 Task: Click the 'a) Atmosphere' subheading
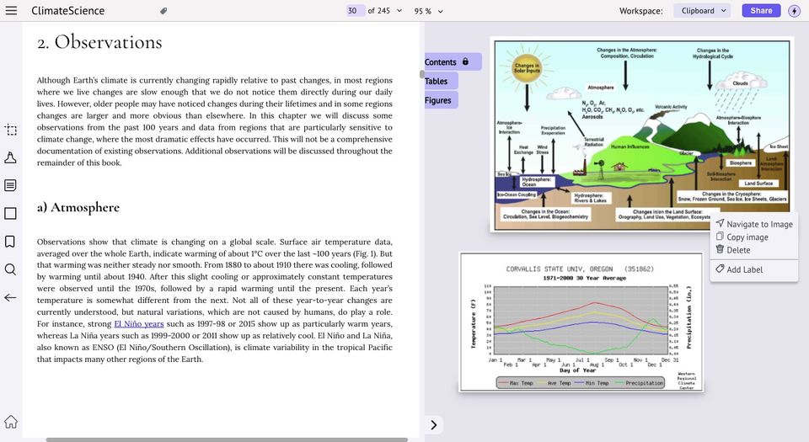point(78,207)
